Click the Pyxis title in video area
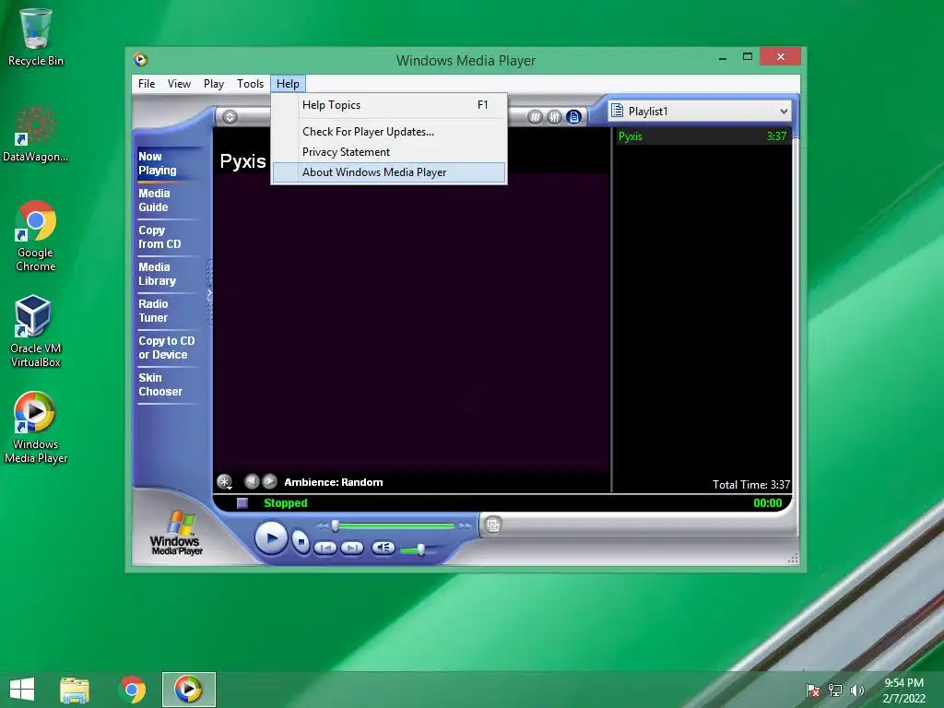The width and height of the screenshot is (944, 708). [x=242, y=161]
